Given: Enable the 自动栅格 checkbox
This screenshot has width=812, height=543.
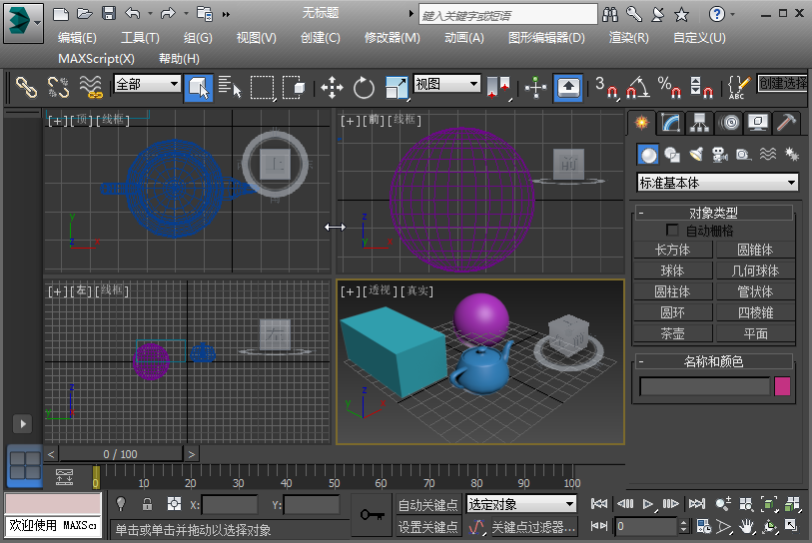Looking at the screenshot, I should (672, 231).
